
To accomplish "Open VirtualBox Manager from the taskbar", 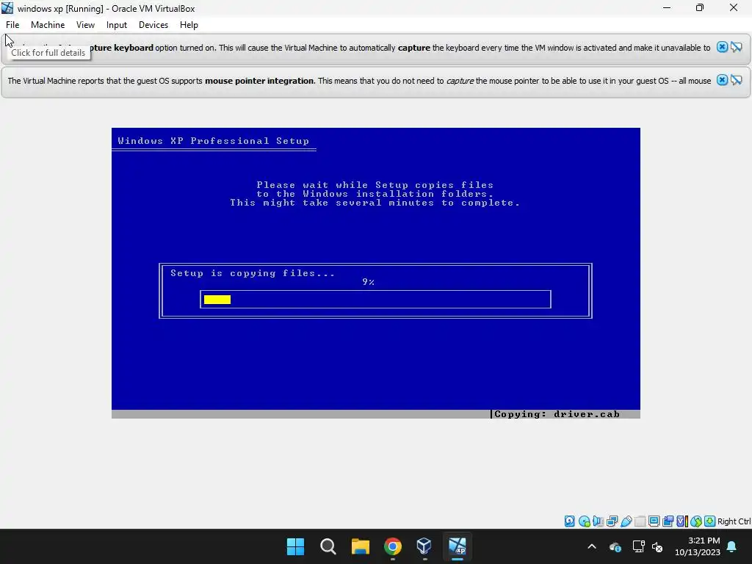I will (424, 546).
